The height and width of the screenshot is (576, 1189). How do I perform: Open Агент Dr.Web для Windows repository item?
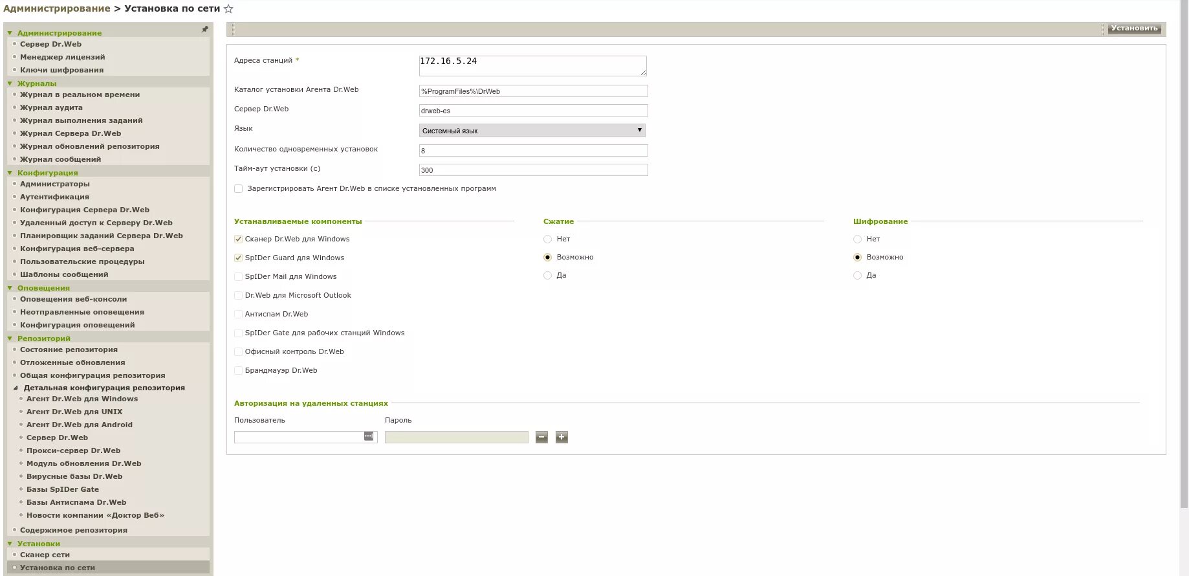82,399
